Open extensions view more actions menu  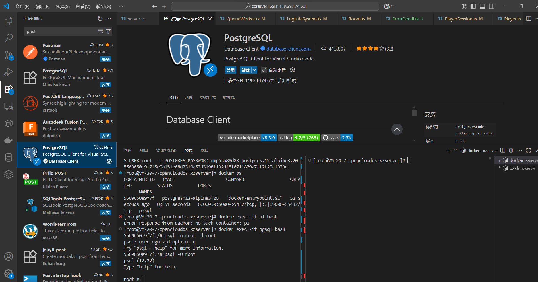(109, 19)
